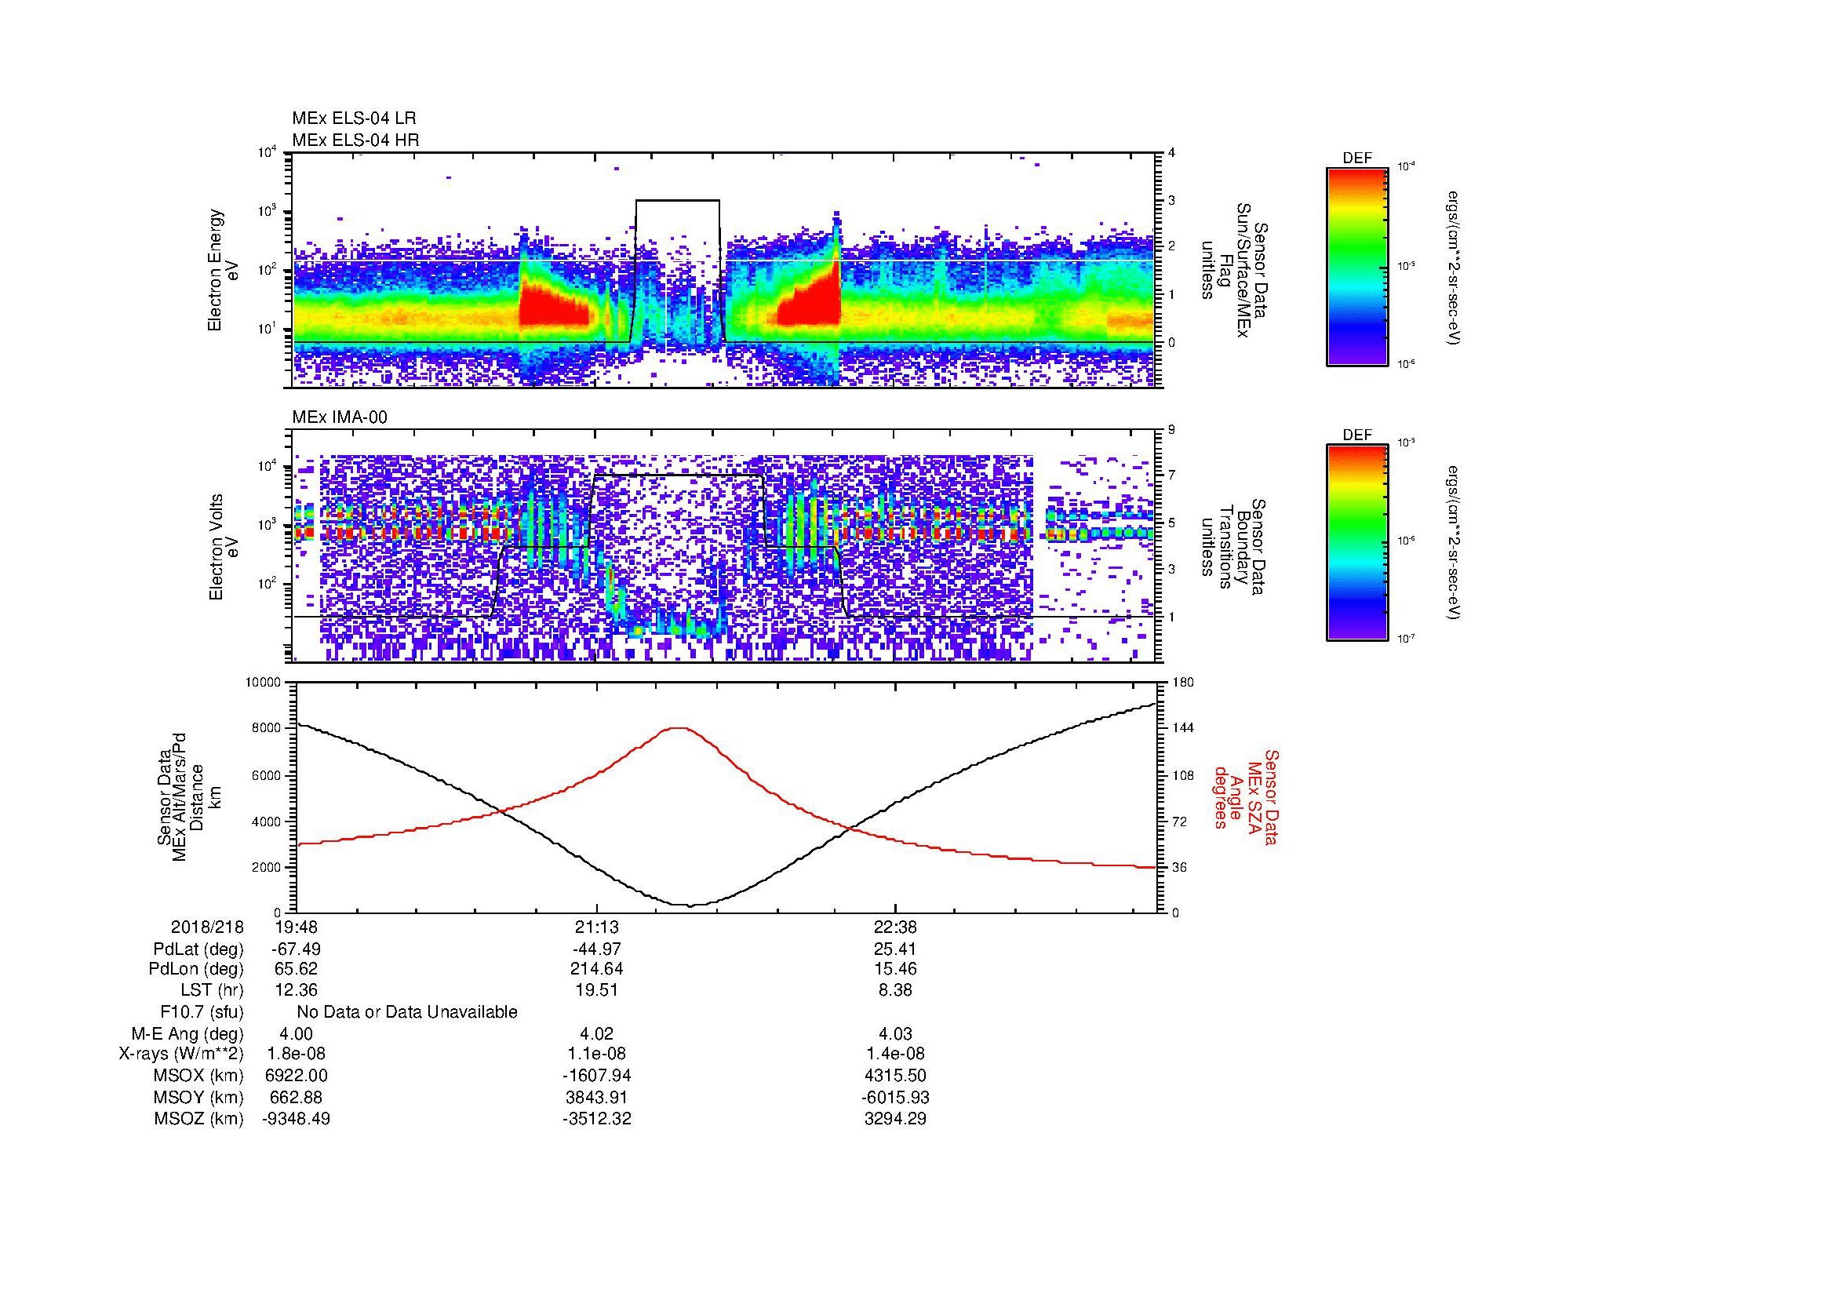Click the black altitude curve minimum
The image size is (1835, 1297).
[691, 905]
